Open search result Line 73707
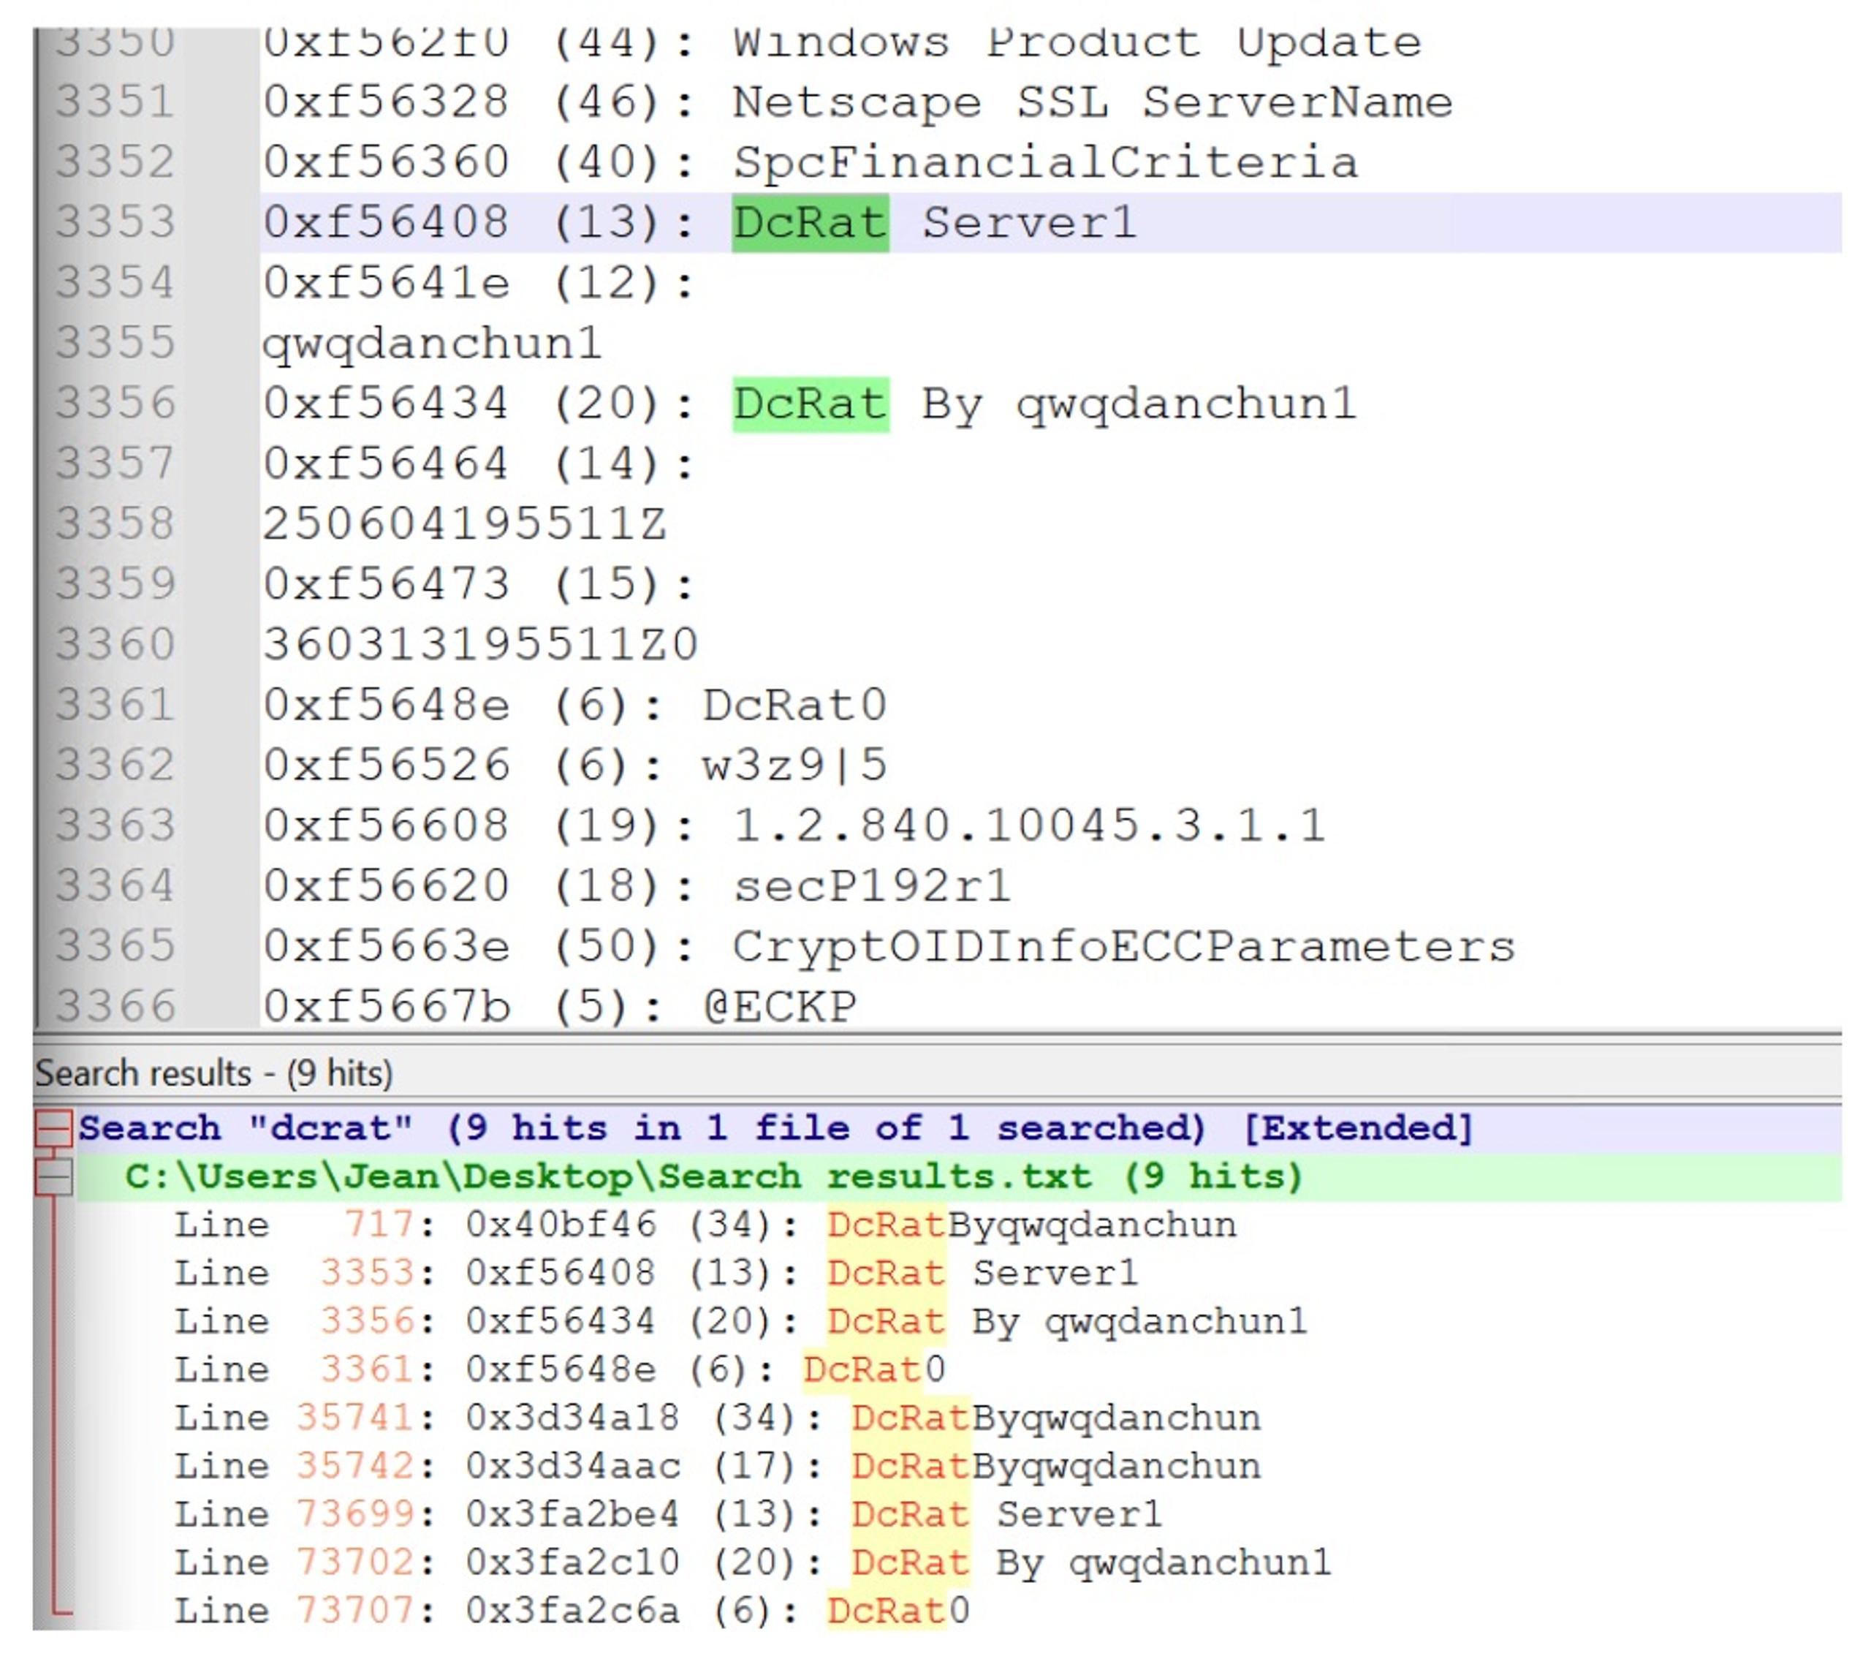Viewport: 1871px width, 1667px height. click(x=572, y=1612)
